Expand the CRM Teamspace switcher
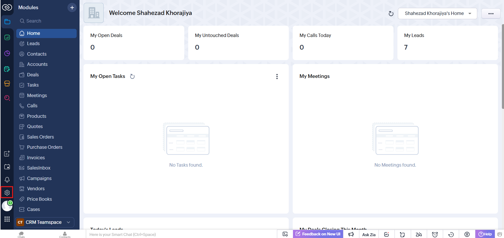The image size is (504, 238). 45,222
